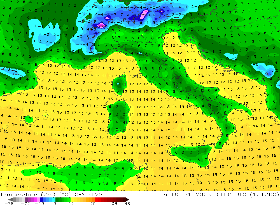Image resolution: width=280 pixels, height=205 pixels.
Task: Click the '17' temperature value on the map
Action: tap(45, 188)
